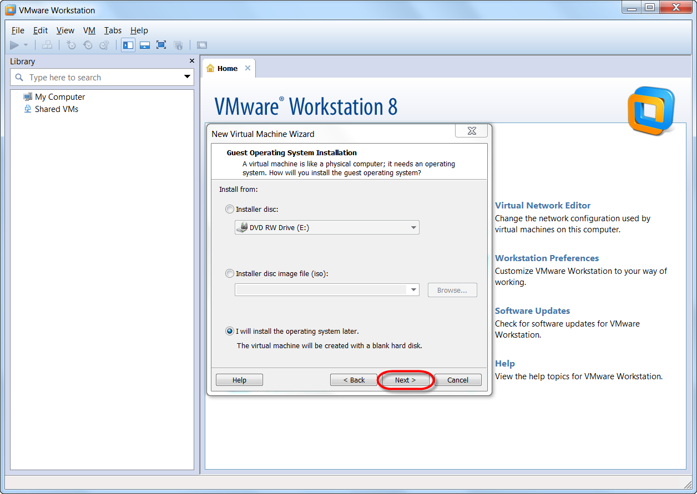Screen dimensions: 697x494
Task: Open the Power On dropdown arrow
Action: click(x=26, y=45)
